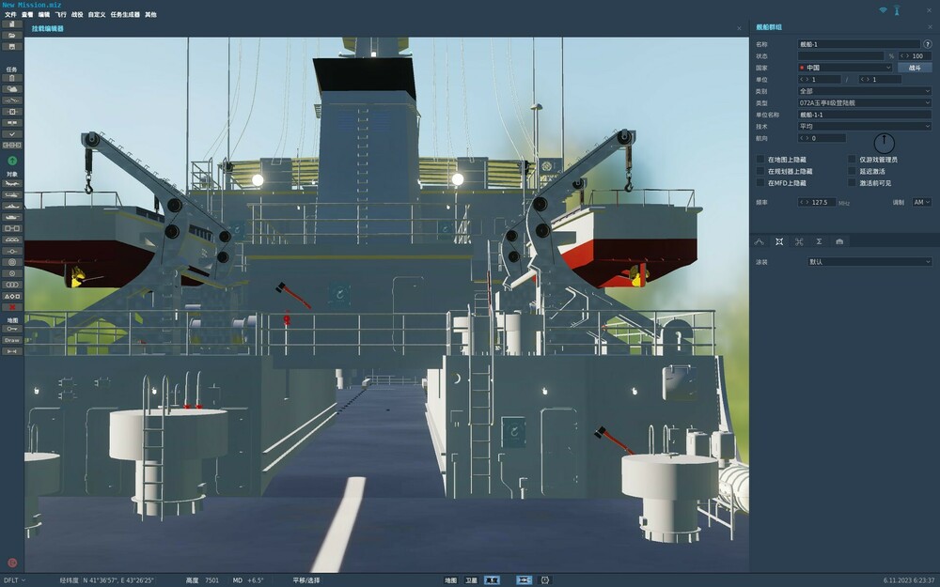Image resolution: width=940 pixels, height=587 pixels.
Task: Click the save mission disk icon
Action: click(x=11, y=46)
